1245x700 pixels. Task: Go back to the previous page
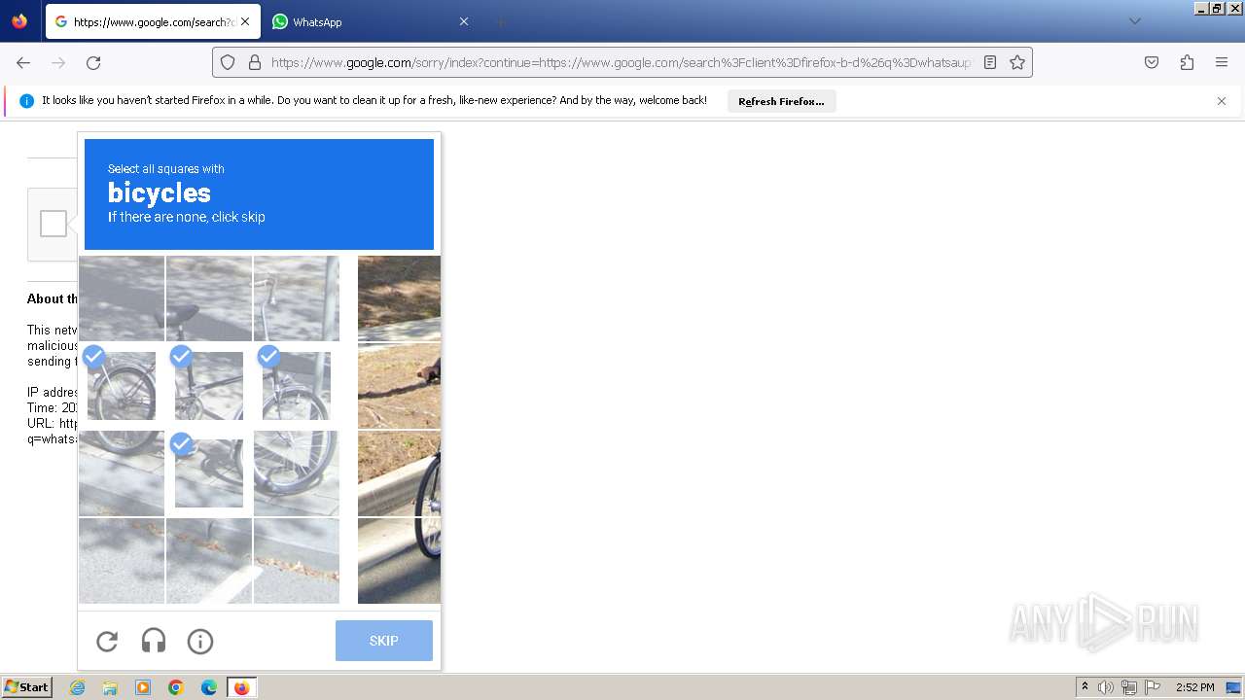tap(23, 62)
